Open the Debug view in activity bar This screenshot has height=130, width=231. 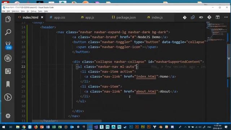pos(8,58)
